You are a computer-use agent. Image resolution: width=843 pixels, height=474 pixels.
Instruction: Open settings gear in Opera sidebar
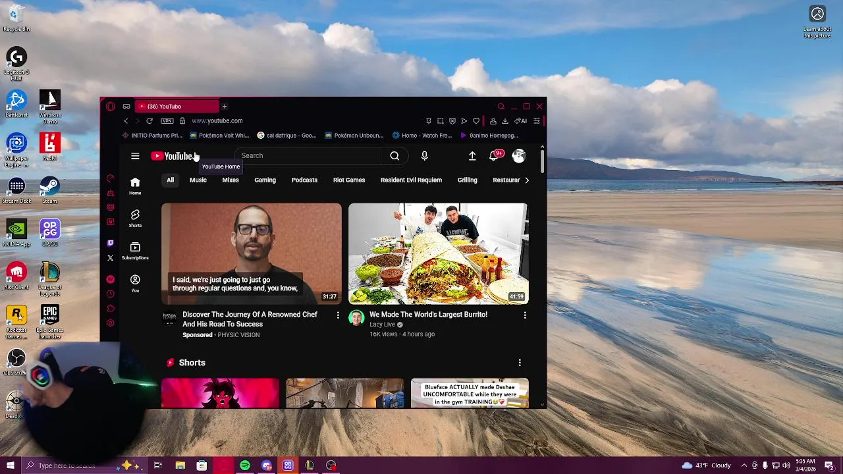point(110,323)
